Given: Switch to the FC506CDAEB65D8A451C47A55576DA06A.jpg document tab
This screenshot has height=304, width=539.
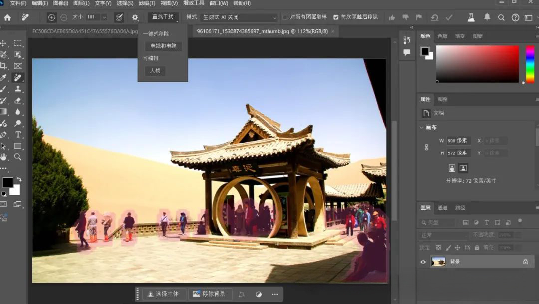Looking at the screenshot, I should click(x=85, y=31).
